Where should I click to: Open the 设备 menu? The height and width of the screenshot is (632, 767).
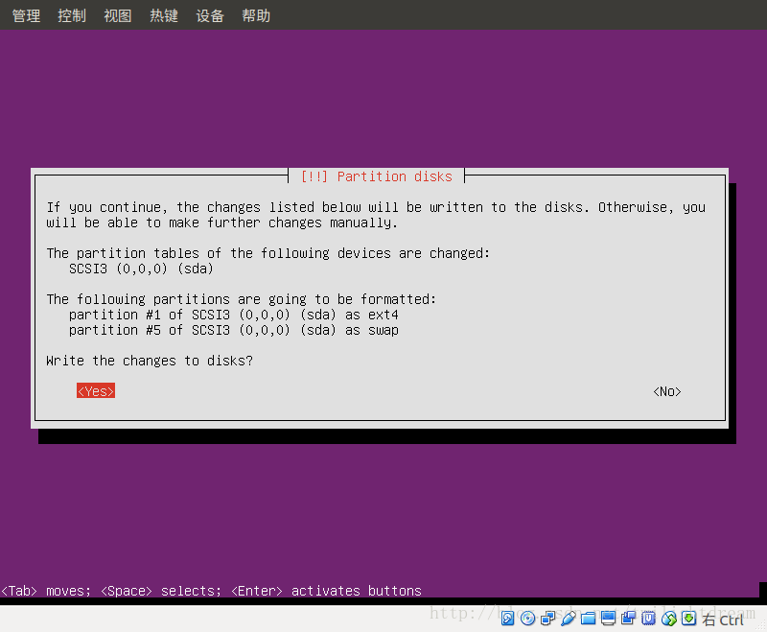click(x=210, y=14)
